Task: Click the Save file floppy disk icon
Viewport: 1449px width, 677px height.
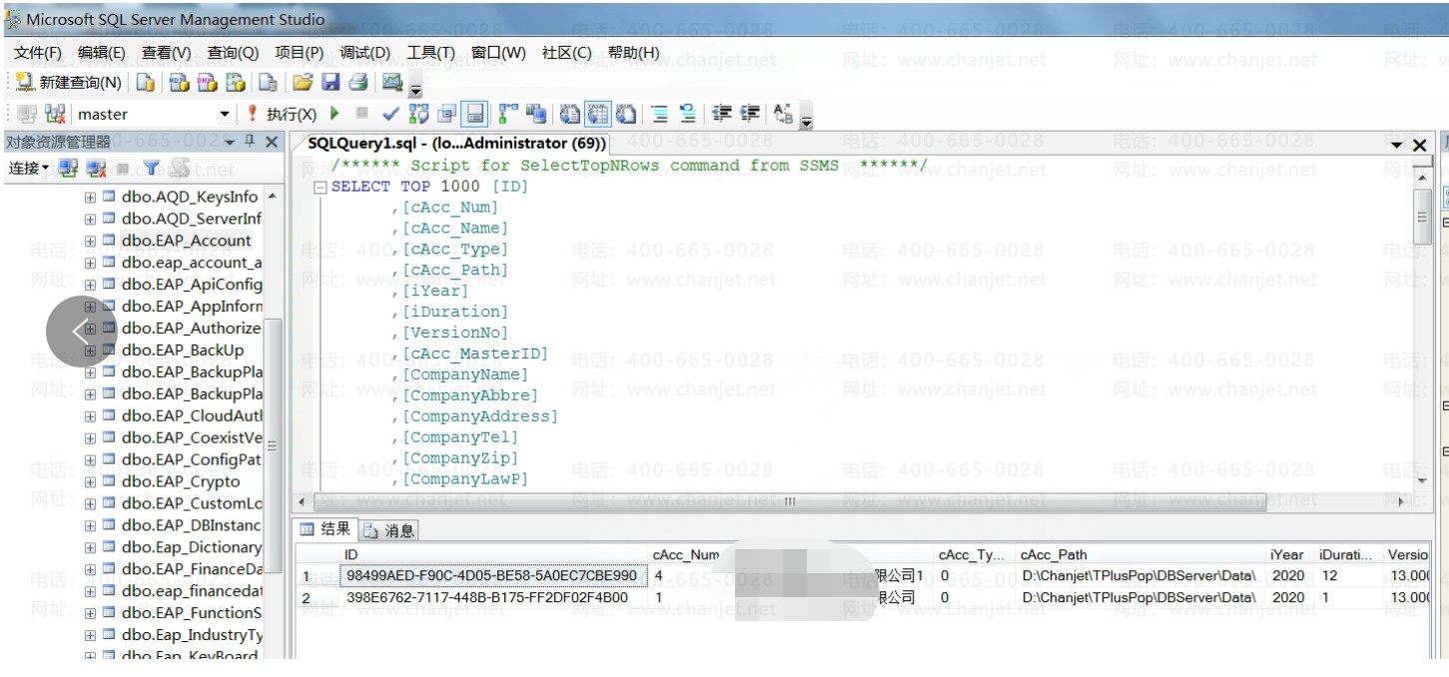Action: [x=331, y=82]
